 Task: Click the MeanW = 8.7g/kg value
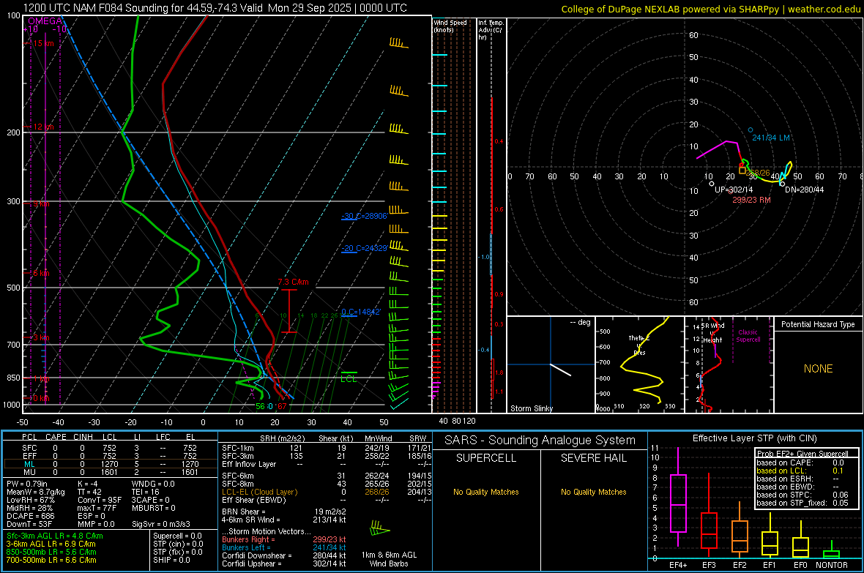pos(36,492)
